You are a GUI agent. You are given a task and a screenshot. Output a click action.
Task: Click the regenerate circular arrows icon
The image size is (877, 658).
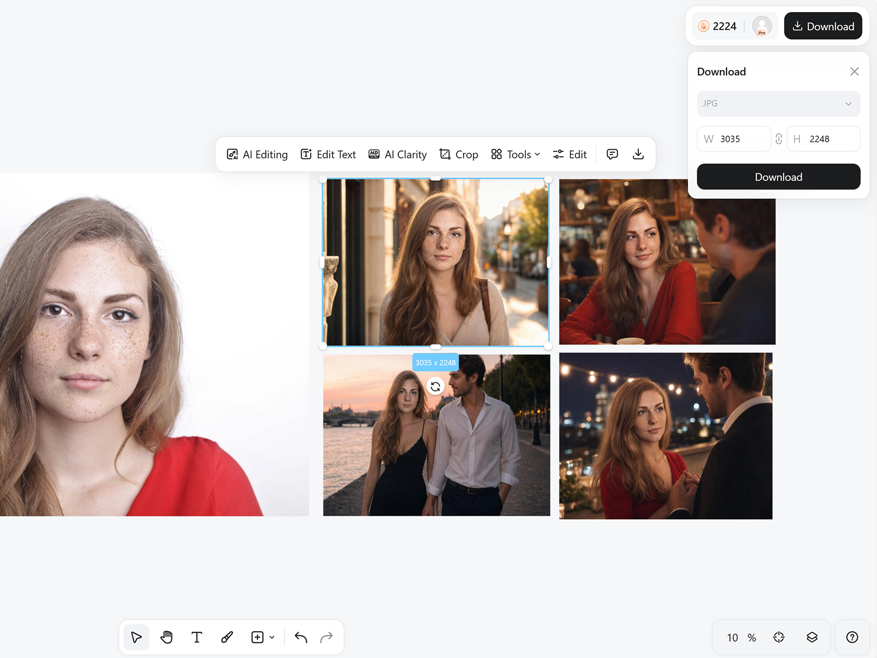coord(436,386)
